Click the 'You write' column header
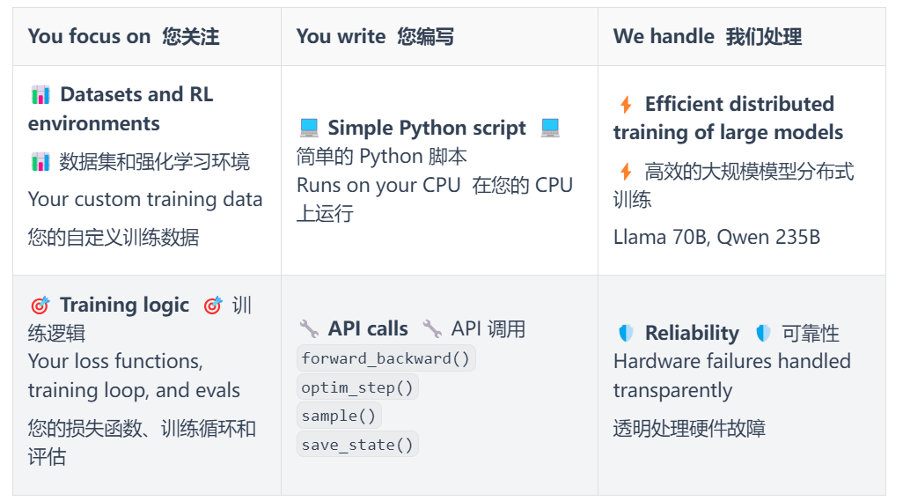 click(x=341, y=36)
